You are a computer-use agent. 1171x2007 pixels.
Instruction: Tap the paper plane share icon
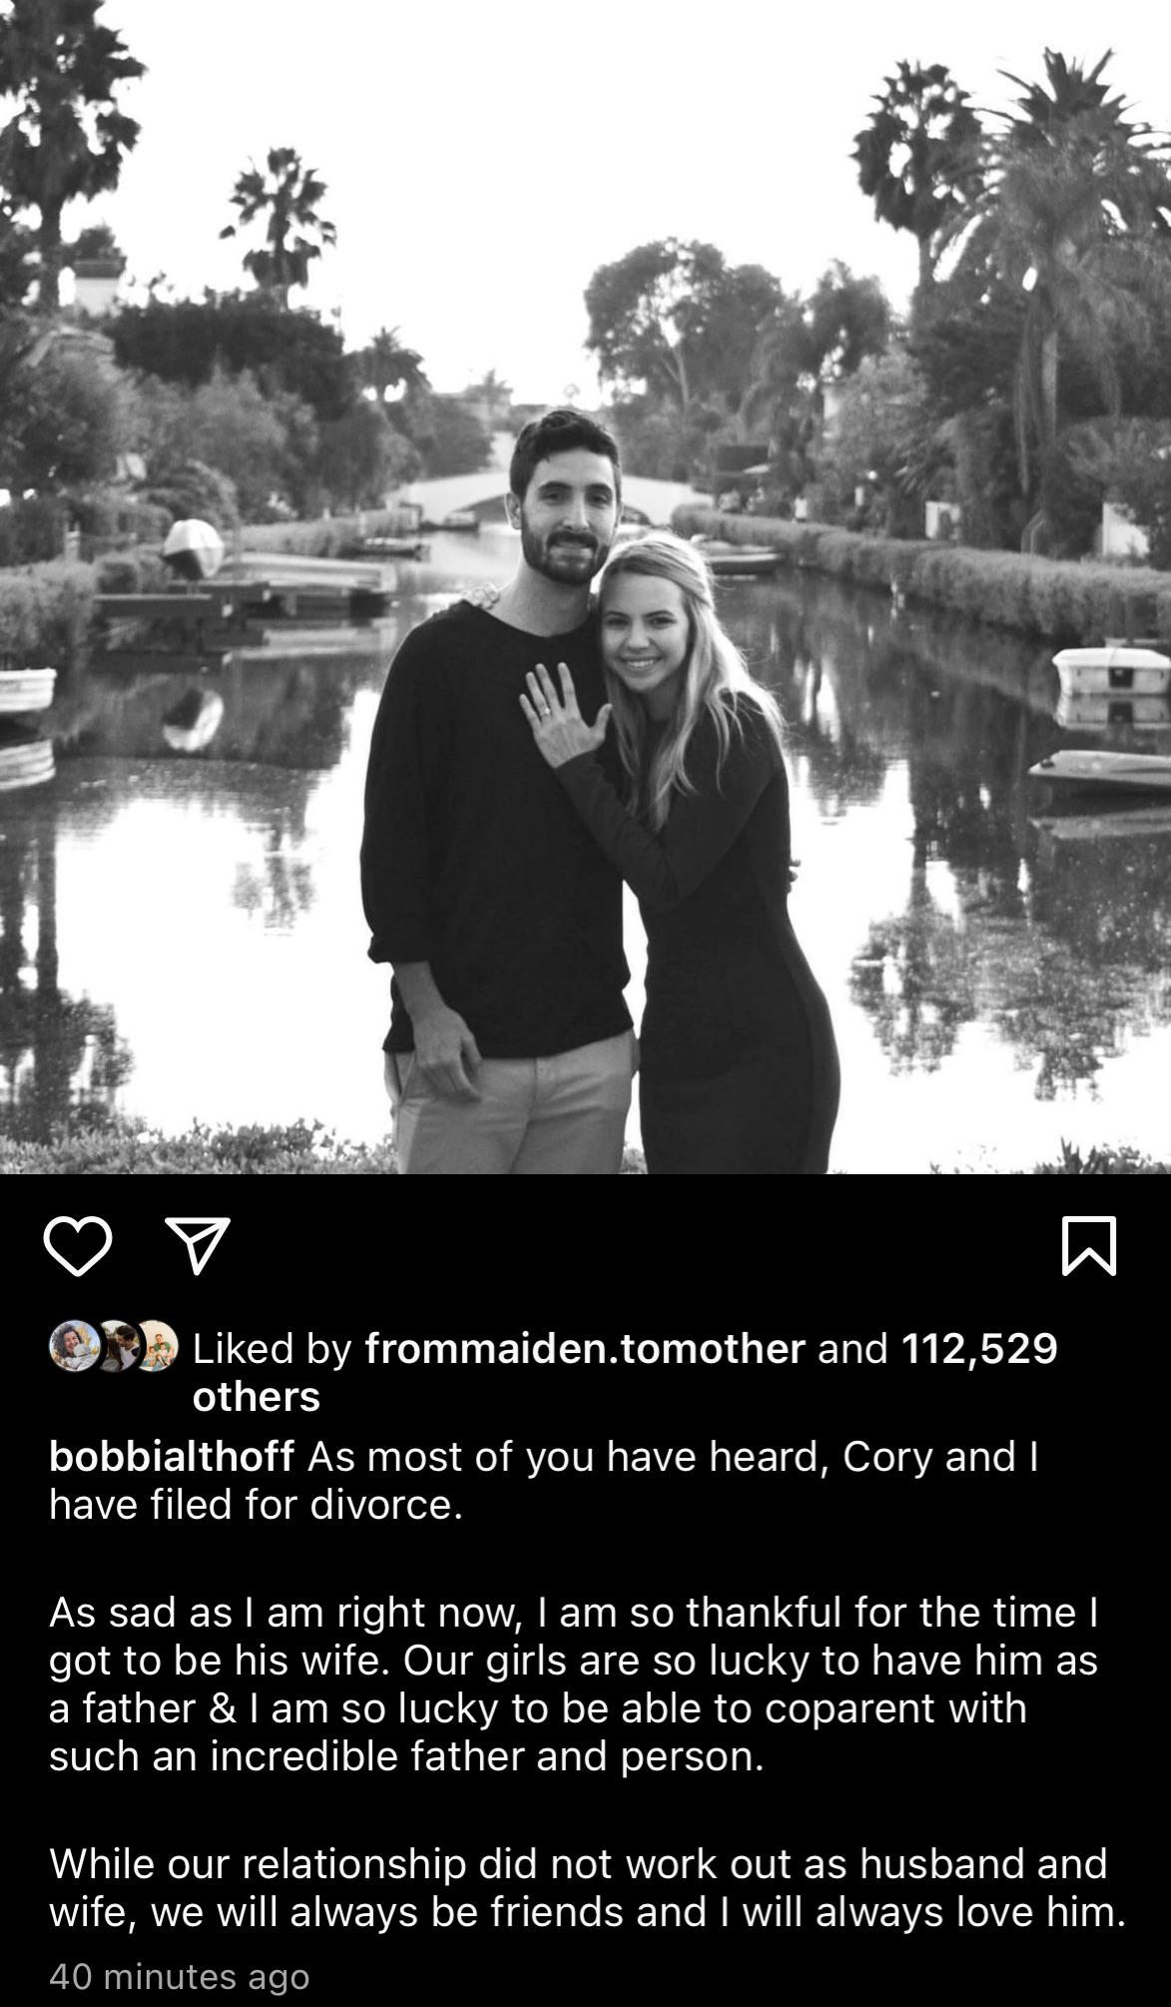tap(198, 1245)
